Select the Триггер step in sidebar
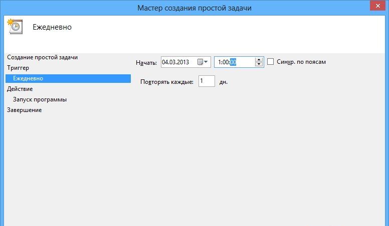The image size is (389, 226). click(x=18, y=68)
